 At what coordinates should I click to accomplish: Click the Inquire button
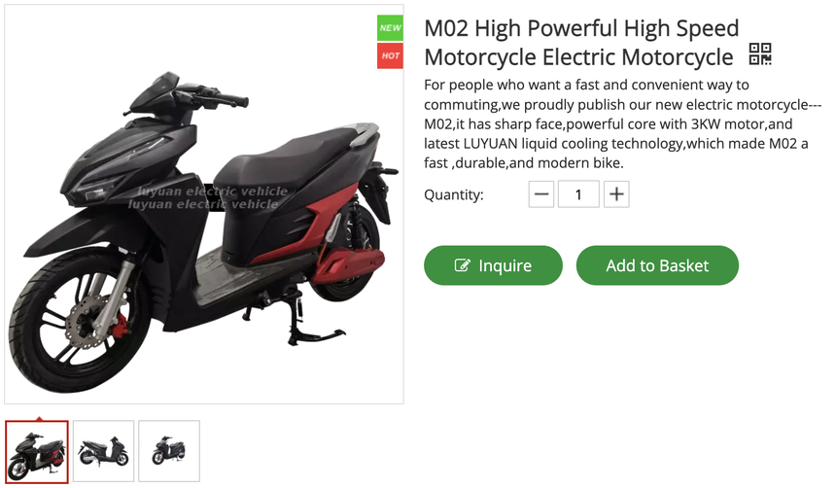pyautogui.click(x=493, y=265)
